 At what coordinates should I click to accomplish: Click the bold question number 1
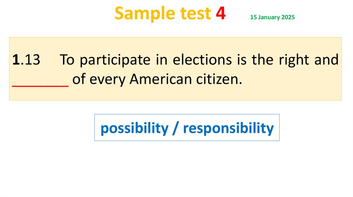(15, 60)
